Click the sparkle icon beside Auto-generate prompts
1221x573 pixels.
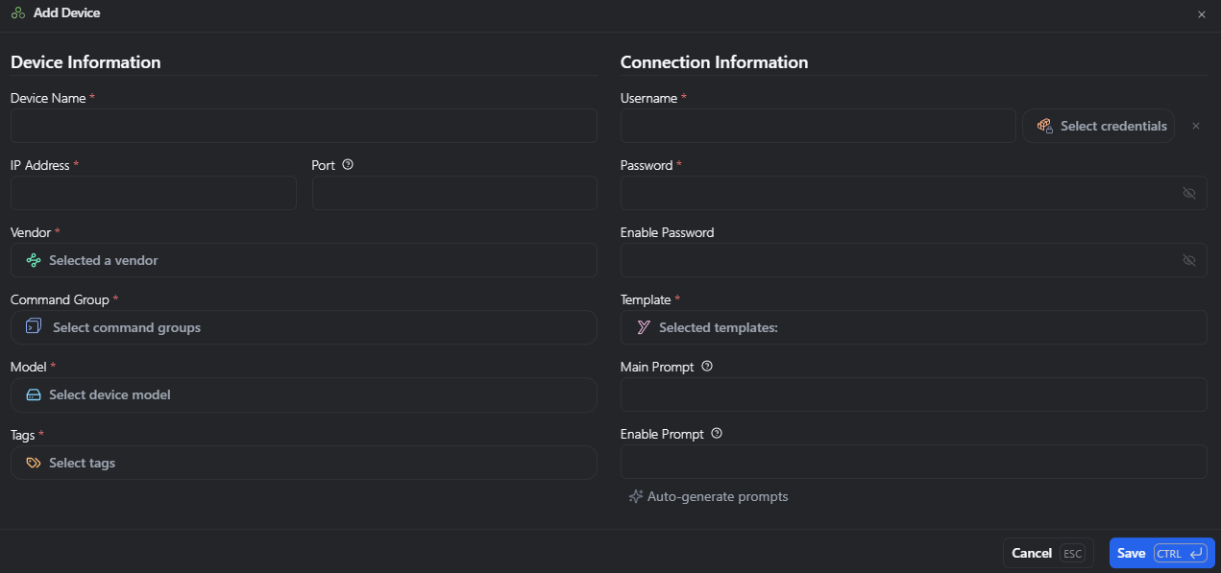click(635, 496)
